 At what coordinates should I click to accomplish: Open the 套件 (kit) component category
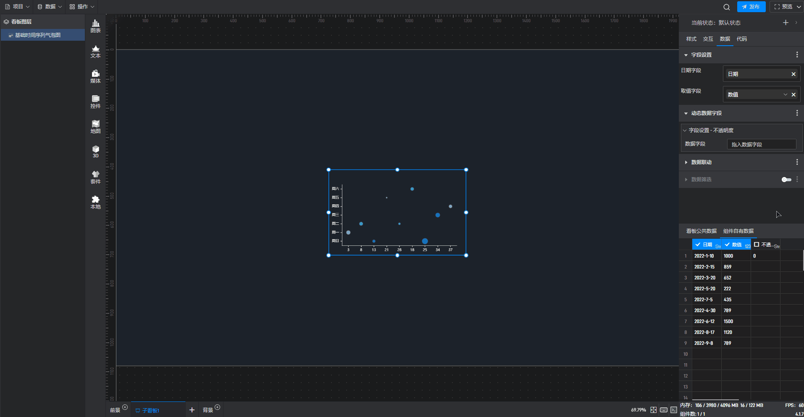[95, 177]
